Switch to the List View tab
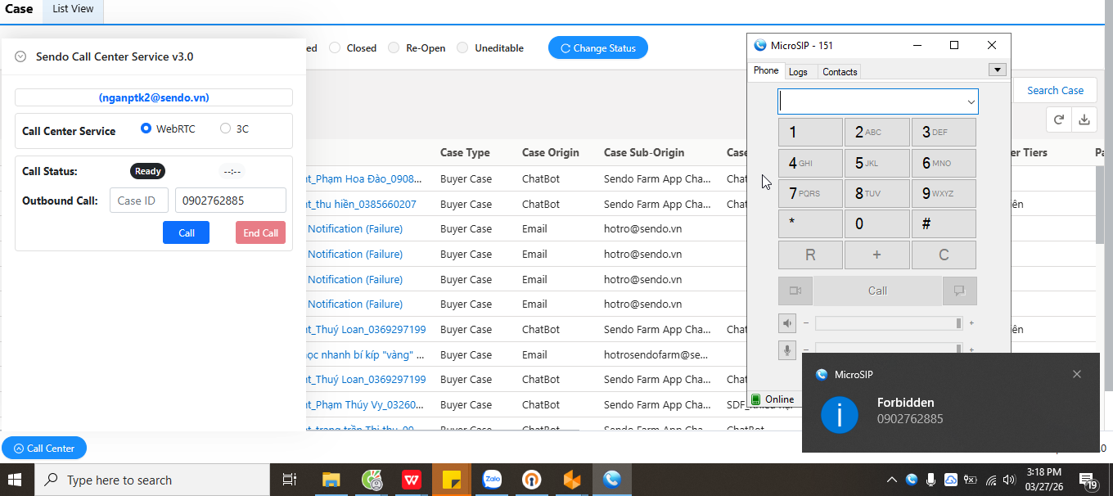1113x496 pixels. (x=73, y=9)
